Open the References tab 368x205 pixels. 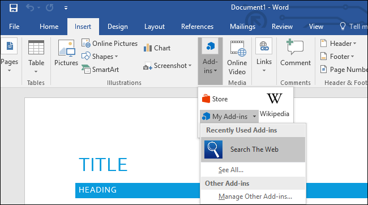coord(197,27)
